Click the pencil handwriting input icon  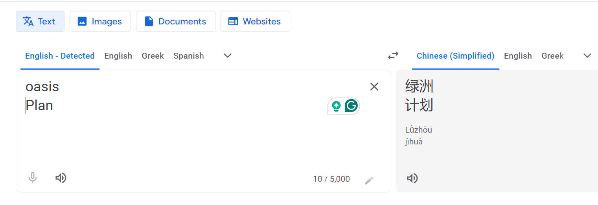pyautogui.click(x=369, y=180)
